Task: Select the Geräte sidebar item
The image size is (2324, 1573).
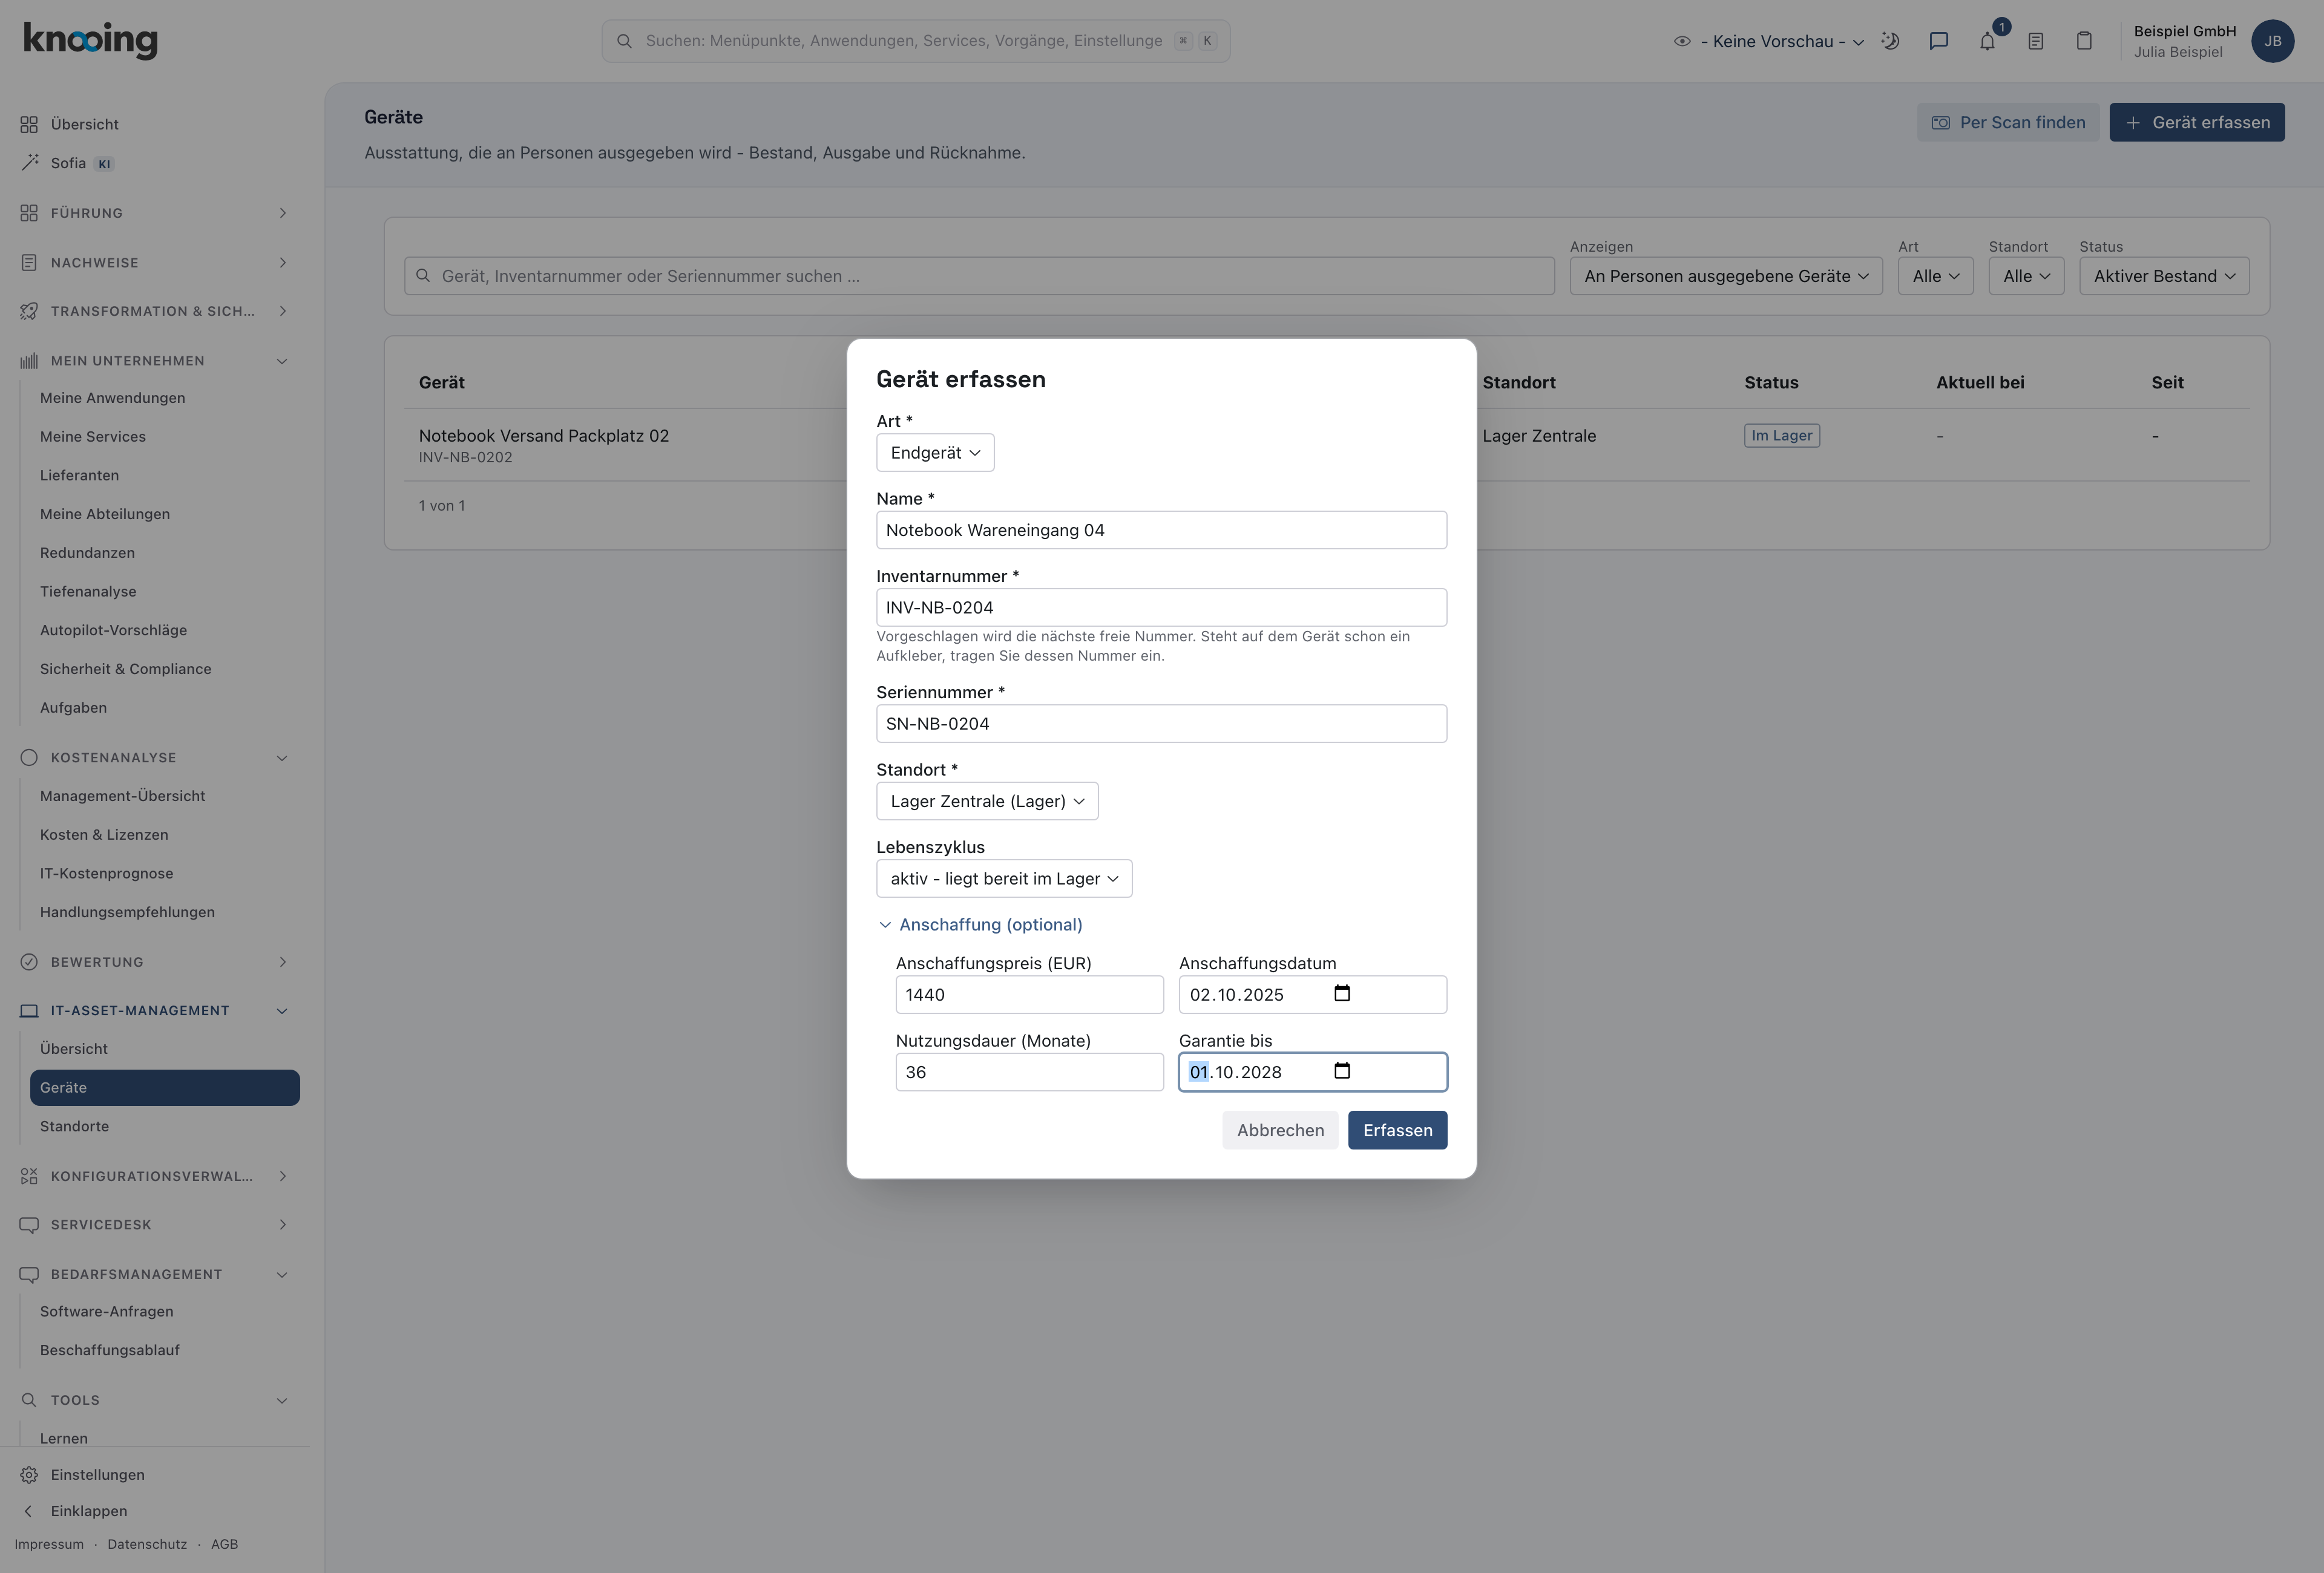Action: pyautogui.click(x=165, y=1087)
